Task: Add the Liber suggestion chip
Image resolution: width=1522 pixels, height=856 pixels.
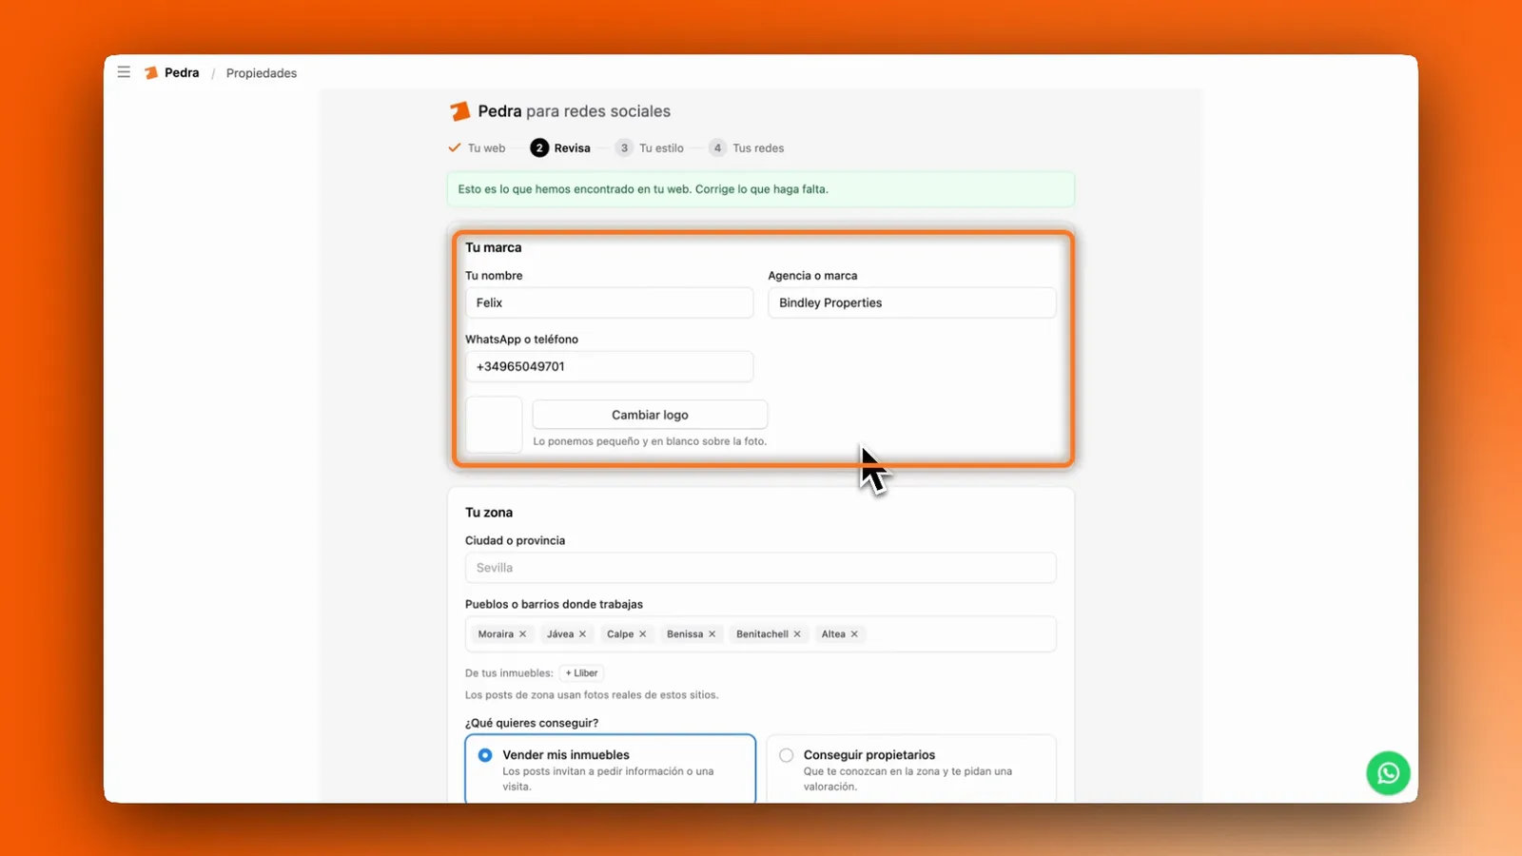Action: point(581,673)
